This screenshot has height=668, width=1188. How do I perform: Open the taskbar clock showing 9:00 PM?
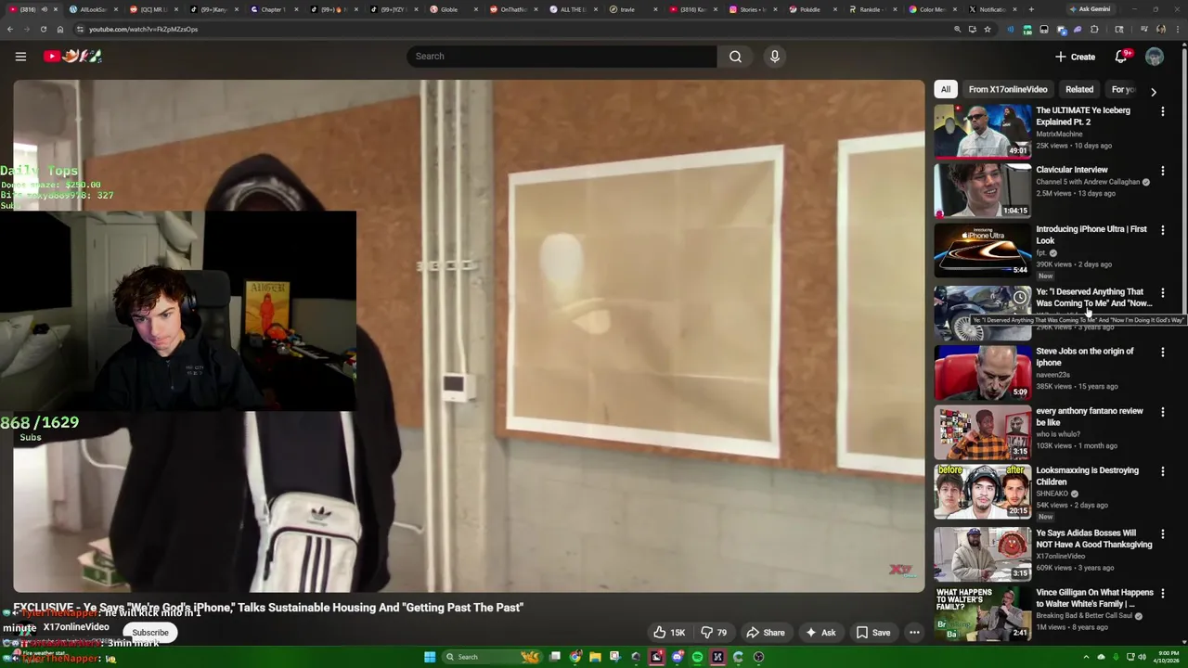1168,657
